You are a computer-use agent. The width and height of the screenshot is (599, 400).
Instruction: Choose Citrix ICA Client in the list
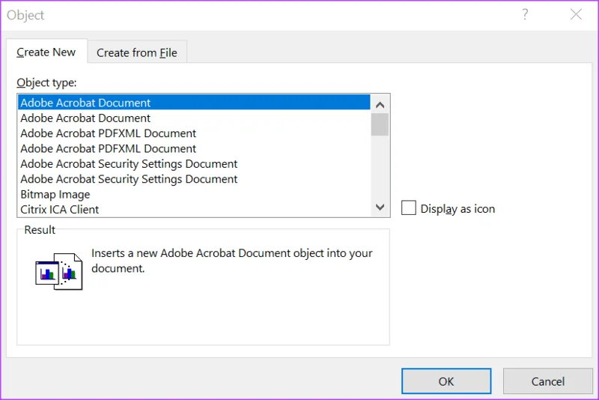click(x=194, y=209)
